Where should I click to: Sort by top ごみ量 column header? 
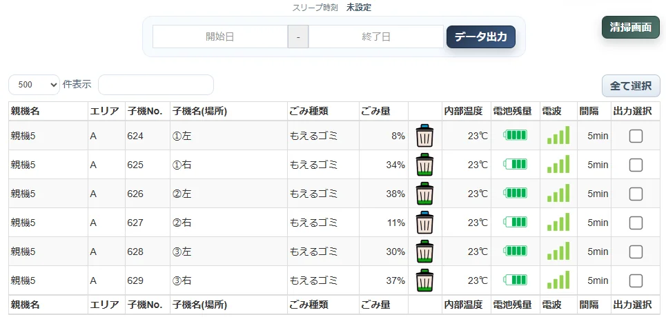[384, 111]
